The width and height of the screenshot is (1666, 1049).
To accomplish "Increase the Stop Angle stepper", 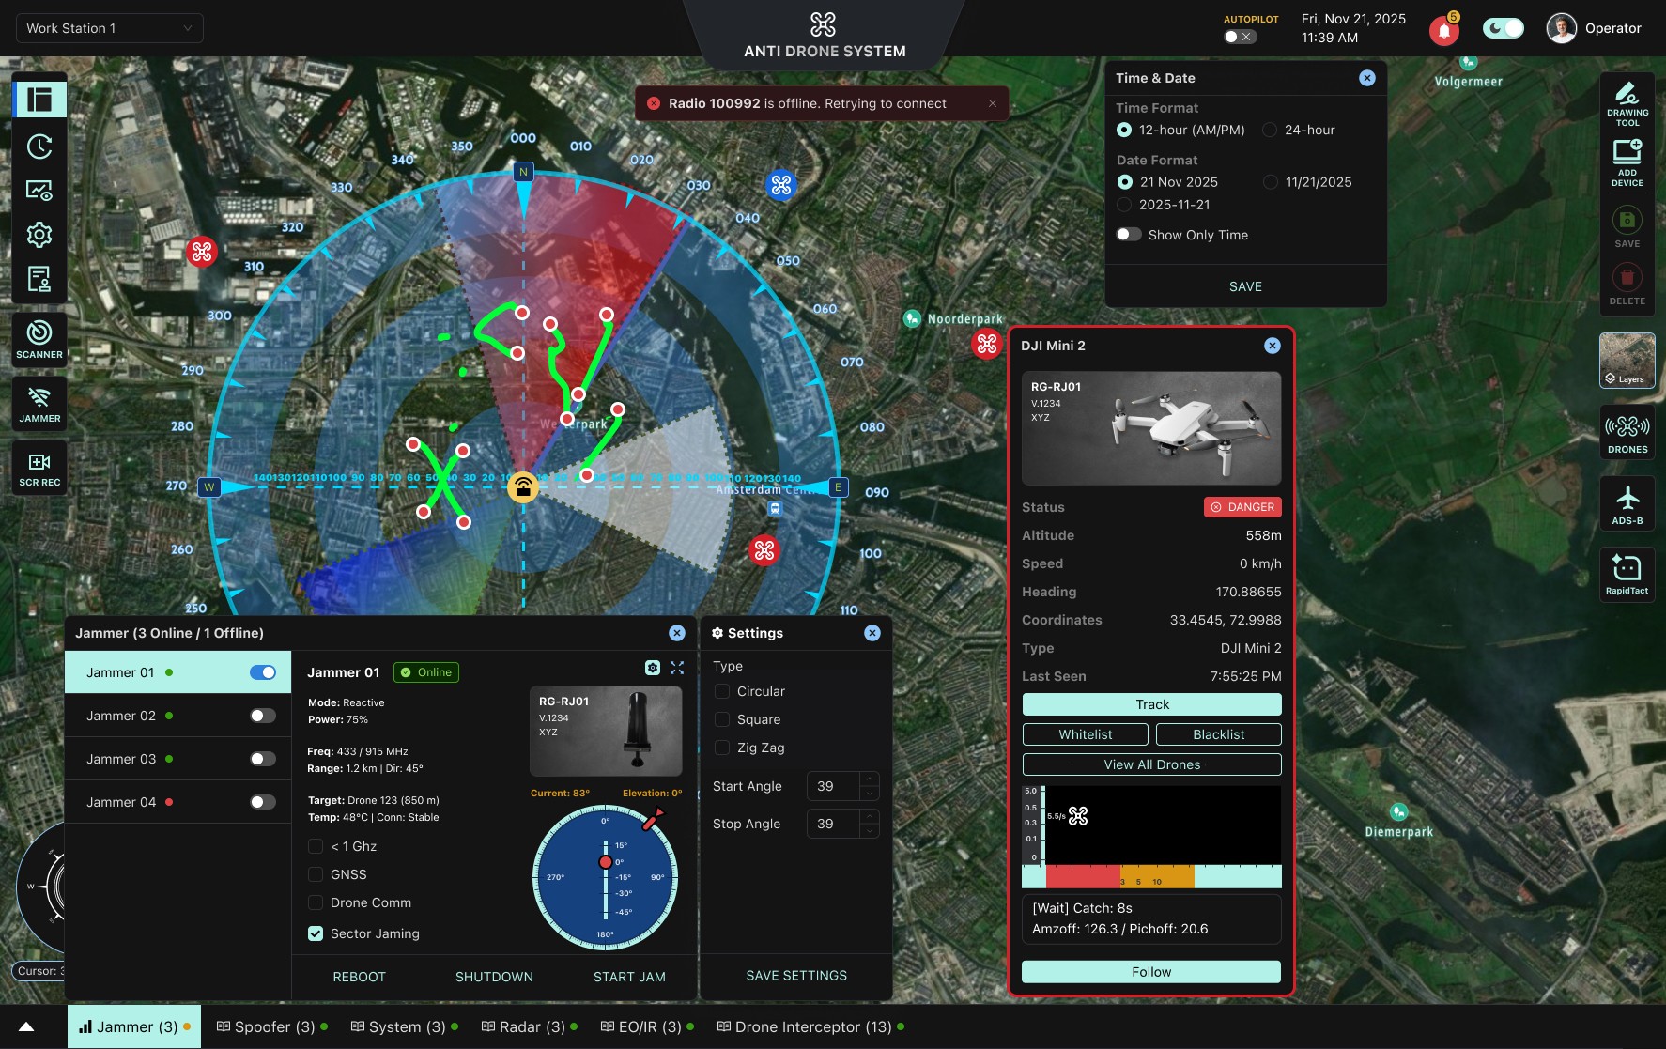I will 870,816.
